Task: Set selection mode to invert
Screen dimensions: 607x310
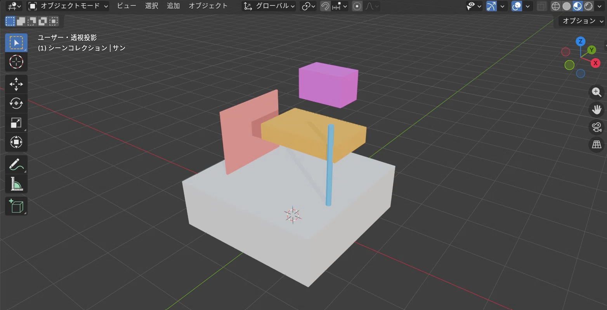Action: coord(43,21)
